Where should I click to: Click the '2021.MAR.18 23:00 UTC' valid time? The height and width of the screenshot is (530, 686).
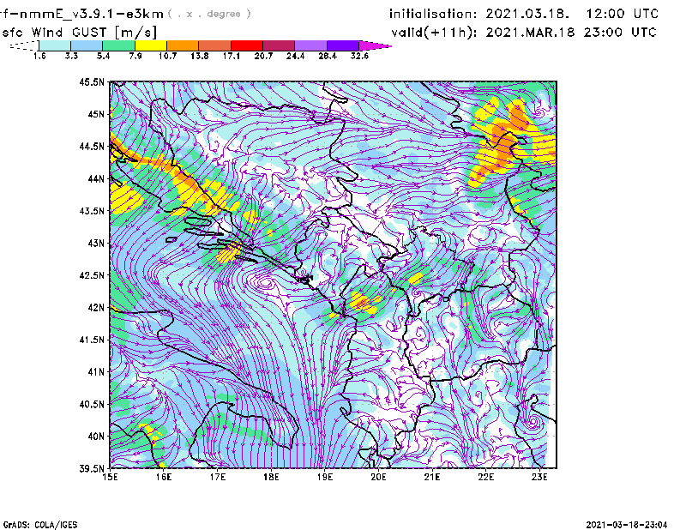(571, 33)
